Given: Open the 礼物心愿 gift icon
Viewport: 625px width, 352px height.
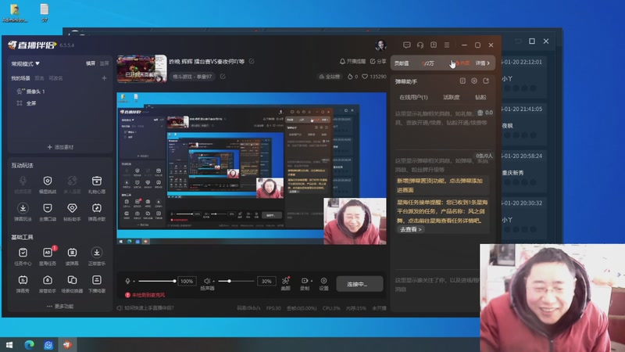Looking at the screenshot, I should (96, 181).
